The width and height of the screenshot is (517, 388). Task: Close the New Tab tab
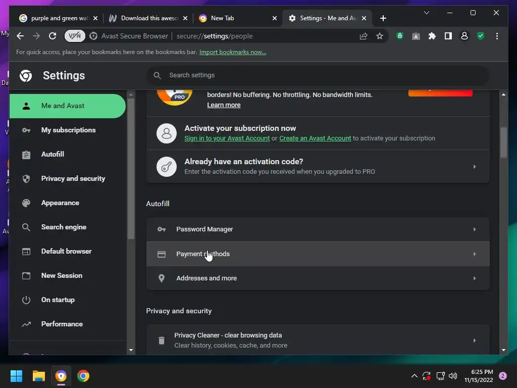[274, 18]
